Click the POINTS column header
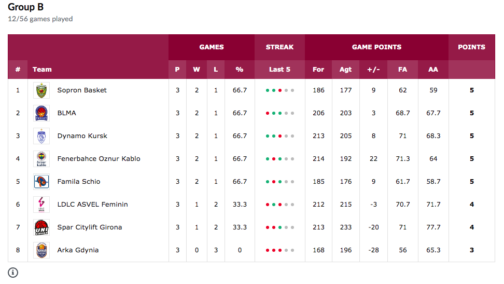Image resolution: width=504 pixels, height=284 pixels. pyautogui.click(x=471, y=47)
